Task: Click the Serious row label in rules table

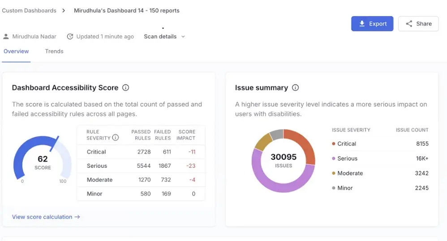Action: coord(97,166)
